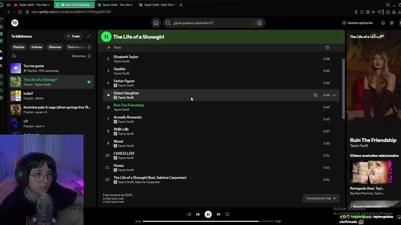Viewport: 401px width, 225px height.
Task: Click the playing Ruin The Friendship title
Action: tap(129, 105)
